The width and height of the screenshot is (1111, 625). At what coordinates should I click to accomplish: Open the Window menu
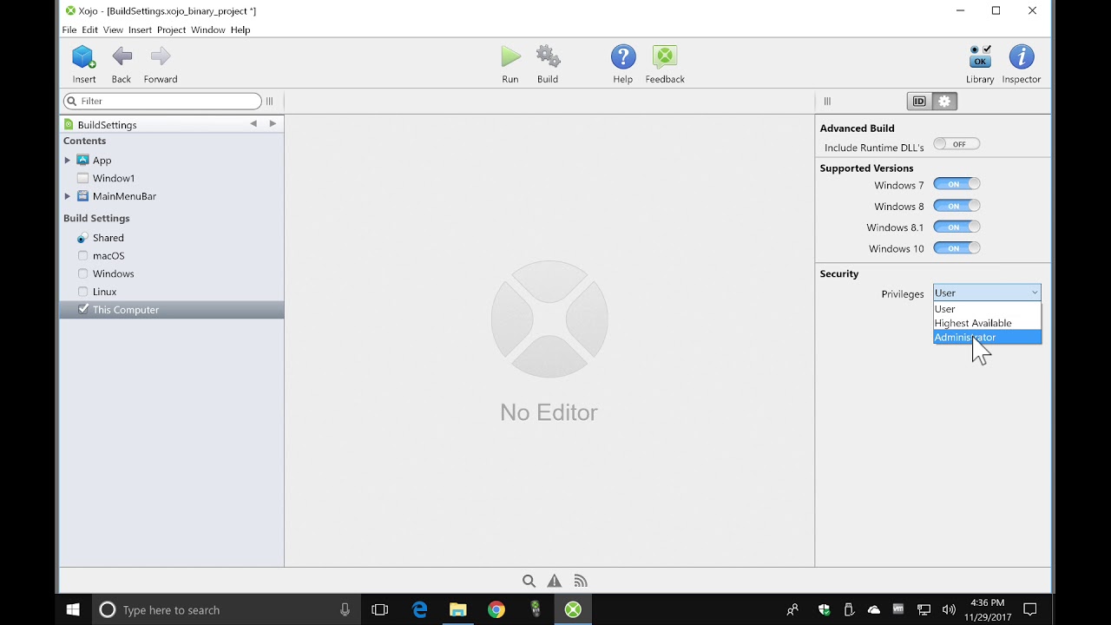pyautogui.click(x=208, y=30)
